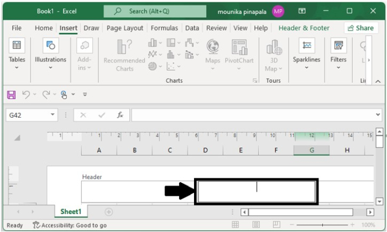Switch to Page Break Preview in status bar

[276, 225]
